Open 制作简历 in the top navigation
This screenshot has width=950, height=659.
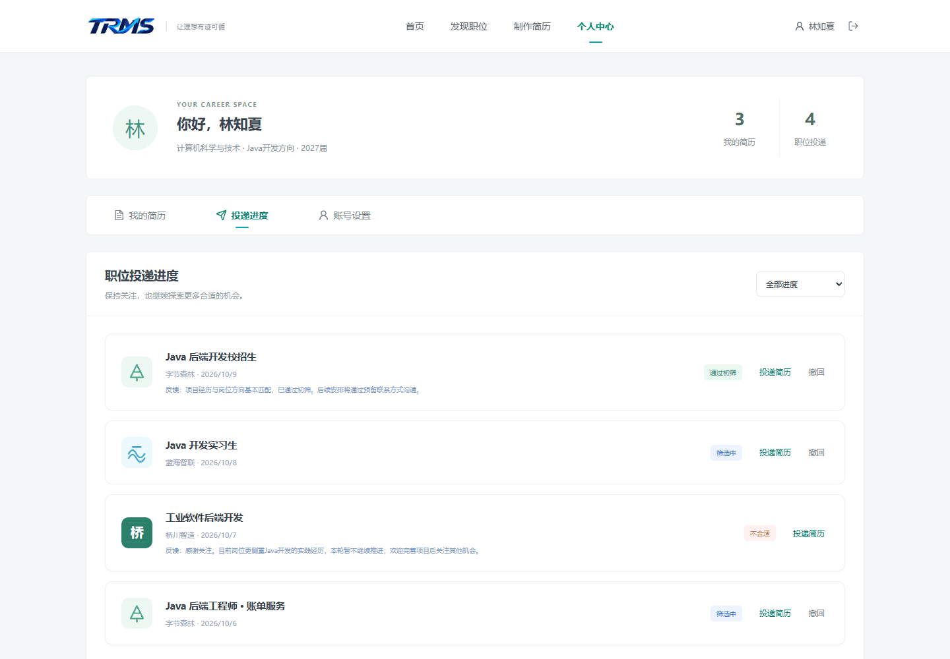click(x=532, y=26)
